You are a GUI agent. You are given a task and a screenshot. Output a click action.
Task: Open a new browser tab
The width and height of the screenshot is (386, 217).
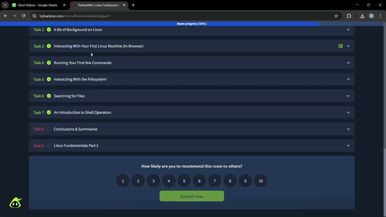pyautogui.click(x=133, y=5)
